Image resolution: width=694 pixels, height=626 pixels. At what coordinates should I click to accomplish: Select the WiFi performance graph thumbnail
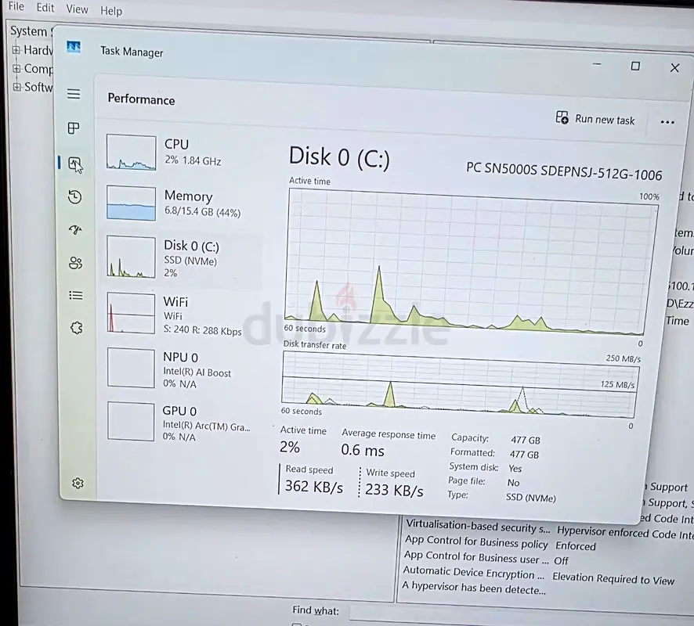point(131,314)
